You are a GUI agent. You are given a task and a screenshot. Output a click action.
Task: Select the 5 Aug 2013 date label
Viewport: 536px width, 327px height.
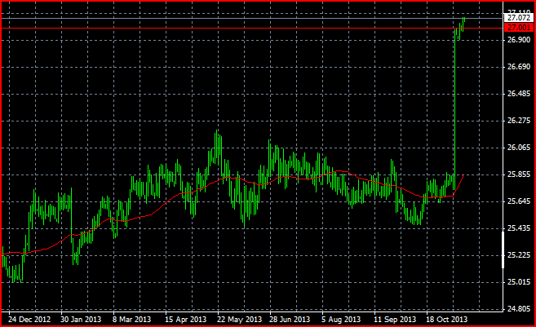click(341, 320)
